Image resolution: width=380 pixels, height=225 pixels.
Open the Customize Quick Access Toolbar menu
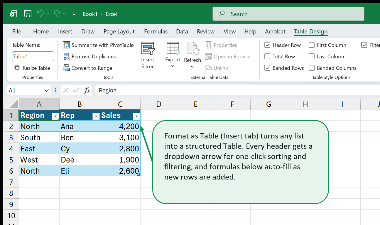74,14
